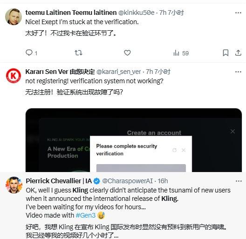
Task: Click the blue verified badge next to Pierrick
Action: (96, 181)
